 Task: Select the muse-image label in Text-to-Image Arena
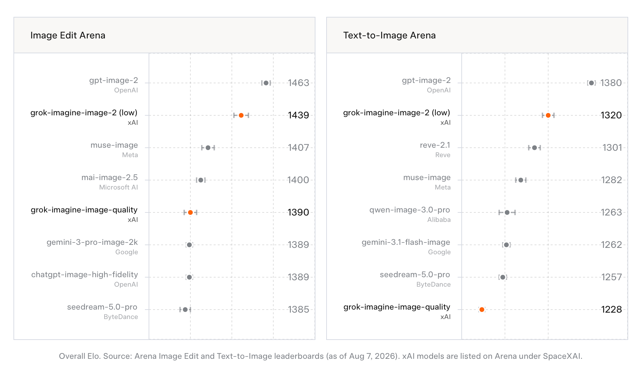[x=427, y=177]
